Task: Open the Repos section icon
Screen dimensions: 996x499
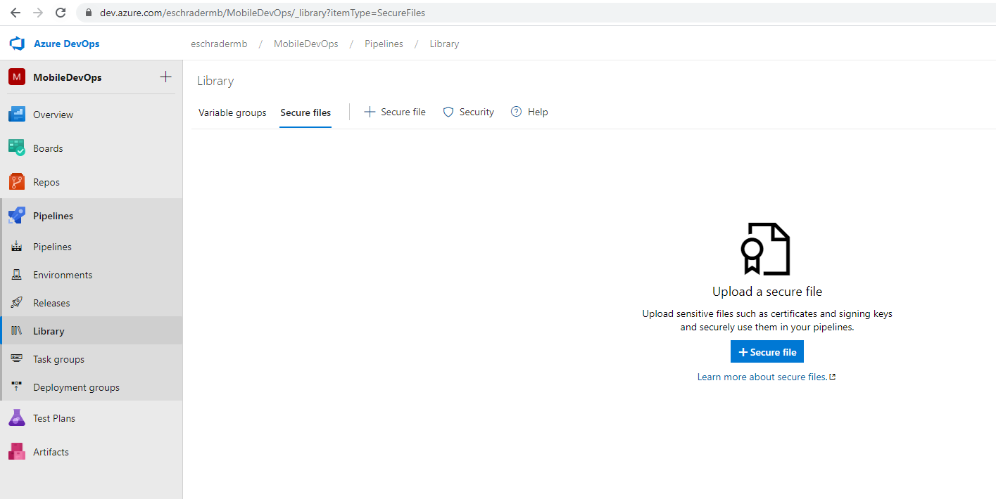Action: [x=17, y=182]
